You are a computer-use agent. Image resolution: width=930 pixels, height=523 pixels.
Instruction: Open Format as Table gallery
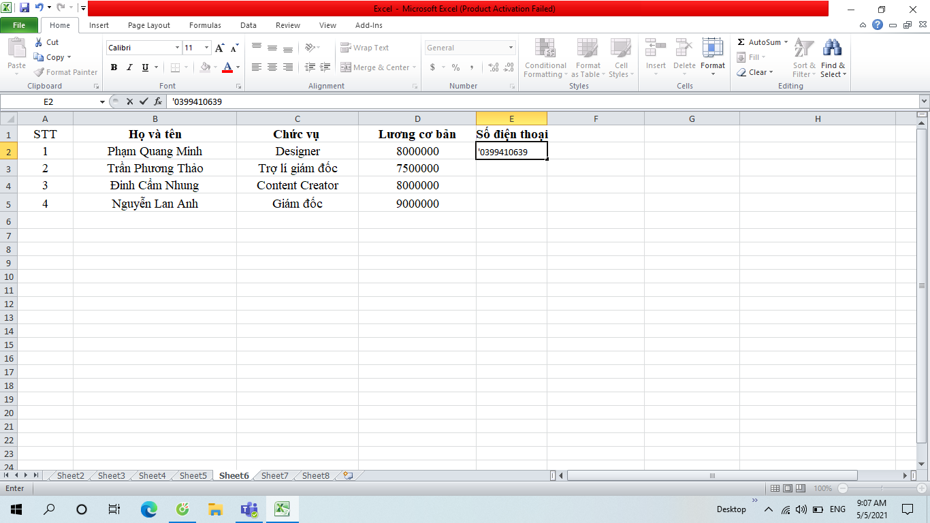coord(588,59)
